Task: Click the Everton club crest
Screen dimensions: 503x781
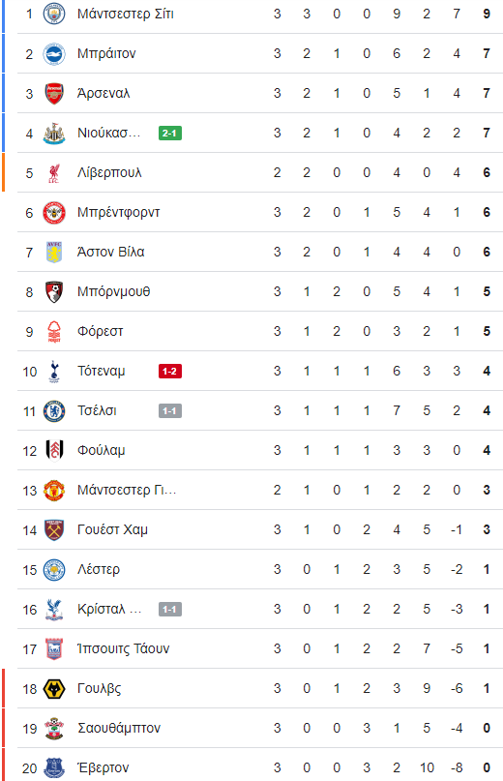Action: coord(54,768)
